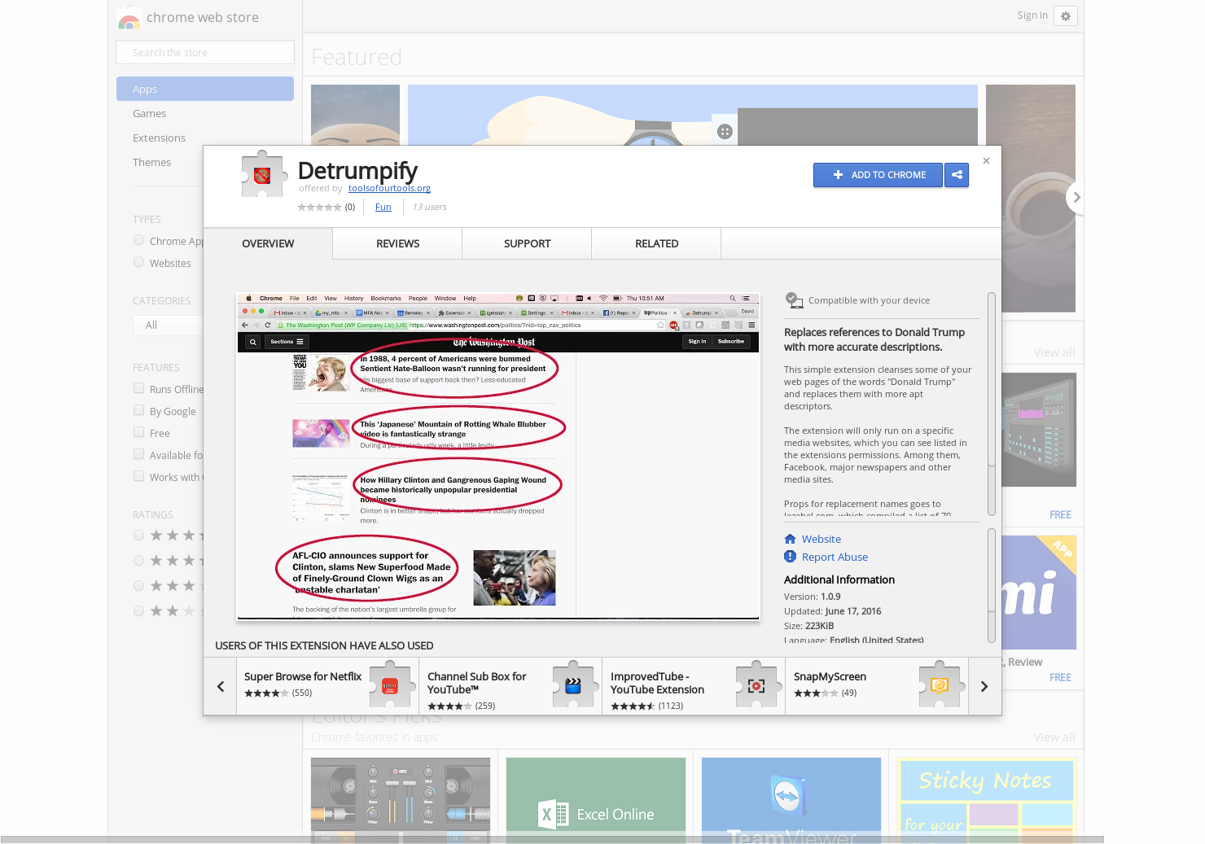Switch to the Reviews tab
The image size is (1205, 844).
397,243
